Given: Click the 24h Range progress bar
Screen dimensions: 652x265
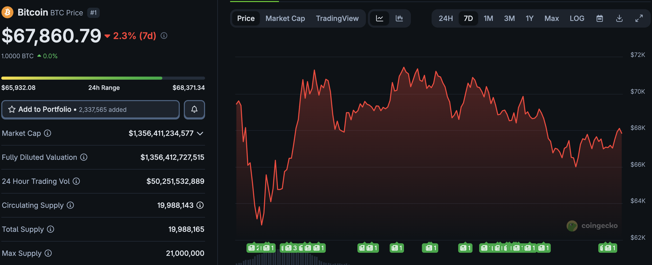Looking at the screenshot, I should point(103,78).
